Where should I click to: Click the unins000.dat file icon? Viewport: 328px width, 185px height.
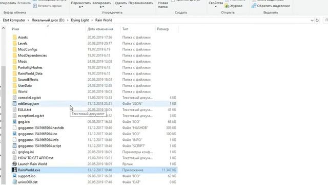point(14,182)
